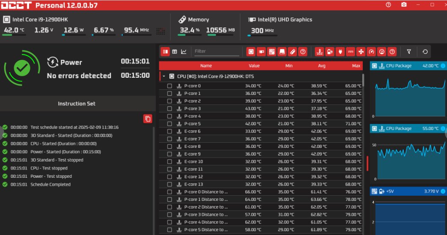This screenshot has width=447, height=235.
Task: Copy the test log with red button
Action: click(x=148, y=119)
